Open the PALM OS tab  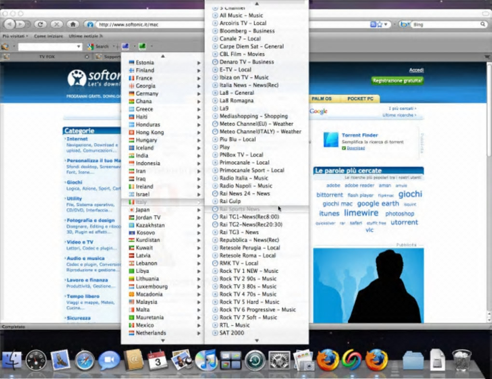tap(322, 98)
